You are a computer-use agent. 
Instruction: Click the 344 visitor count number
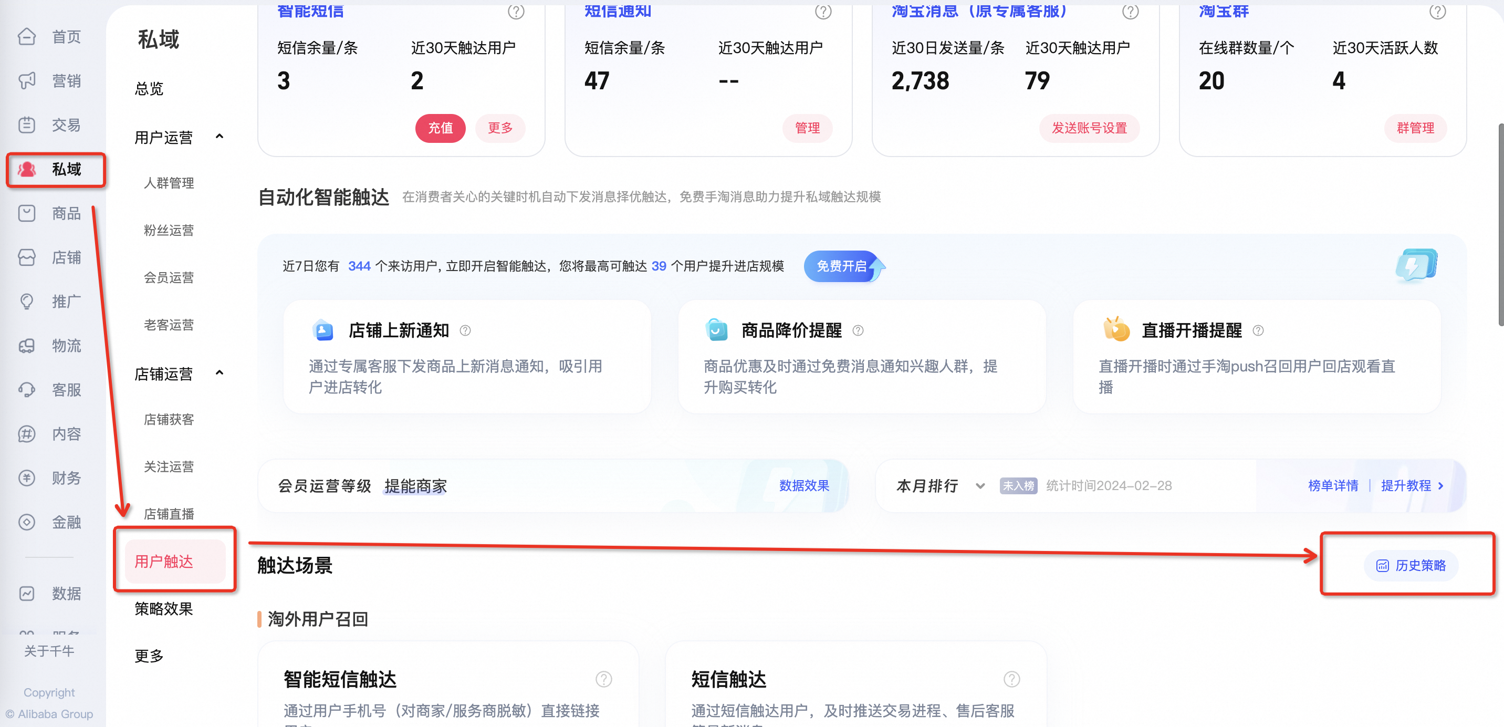point(359,266)
